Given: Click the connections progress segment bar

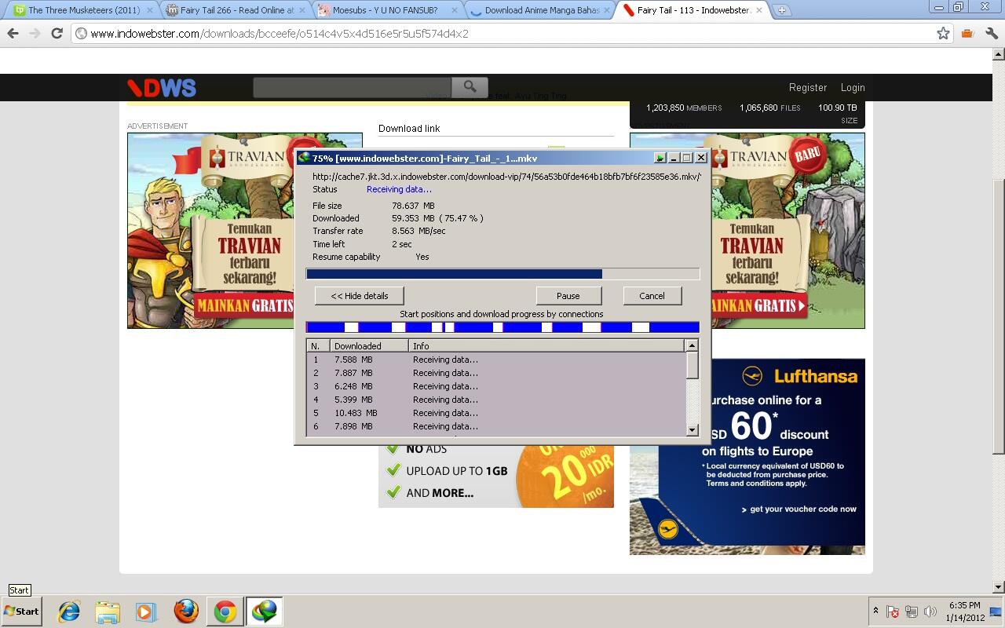Looking at the screenshot, I should [502, 327].
